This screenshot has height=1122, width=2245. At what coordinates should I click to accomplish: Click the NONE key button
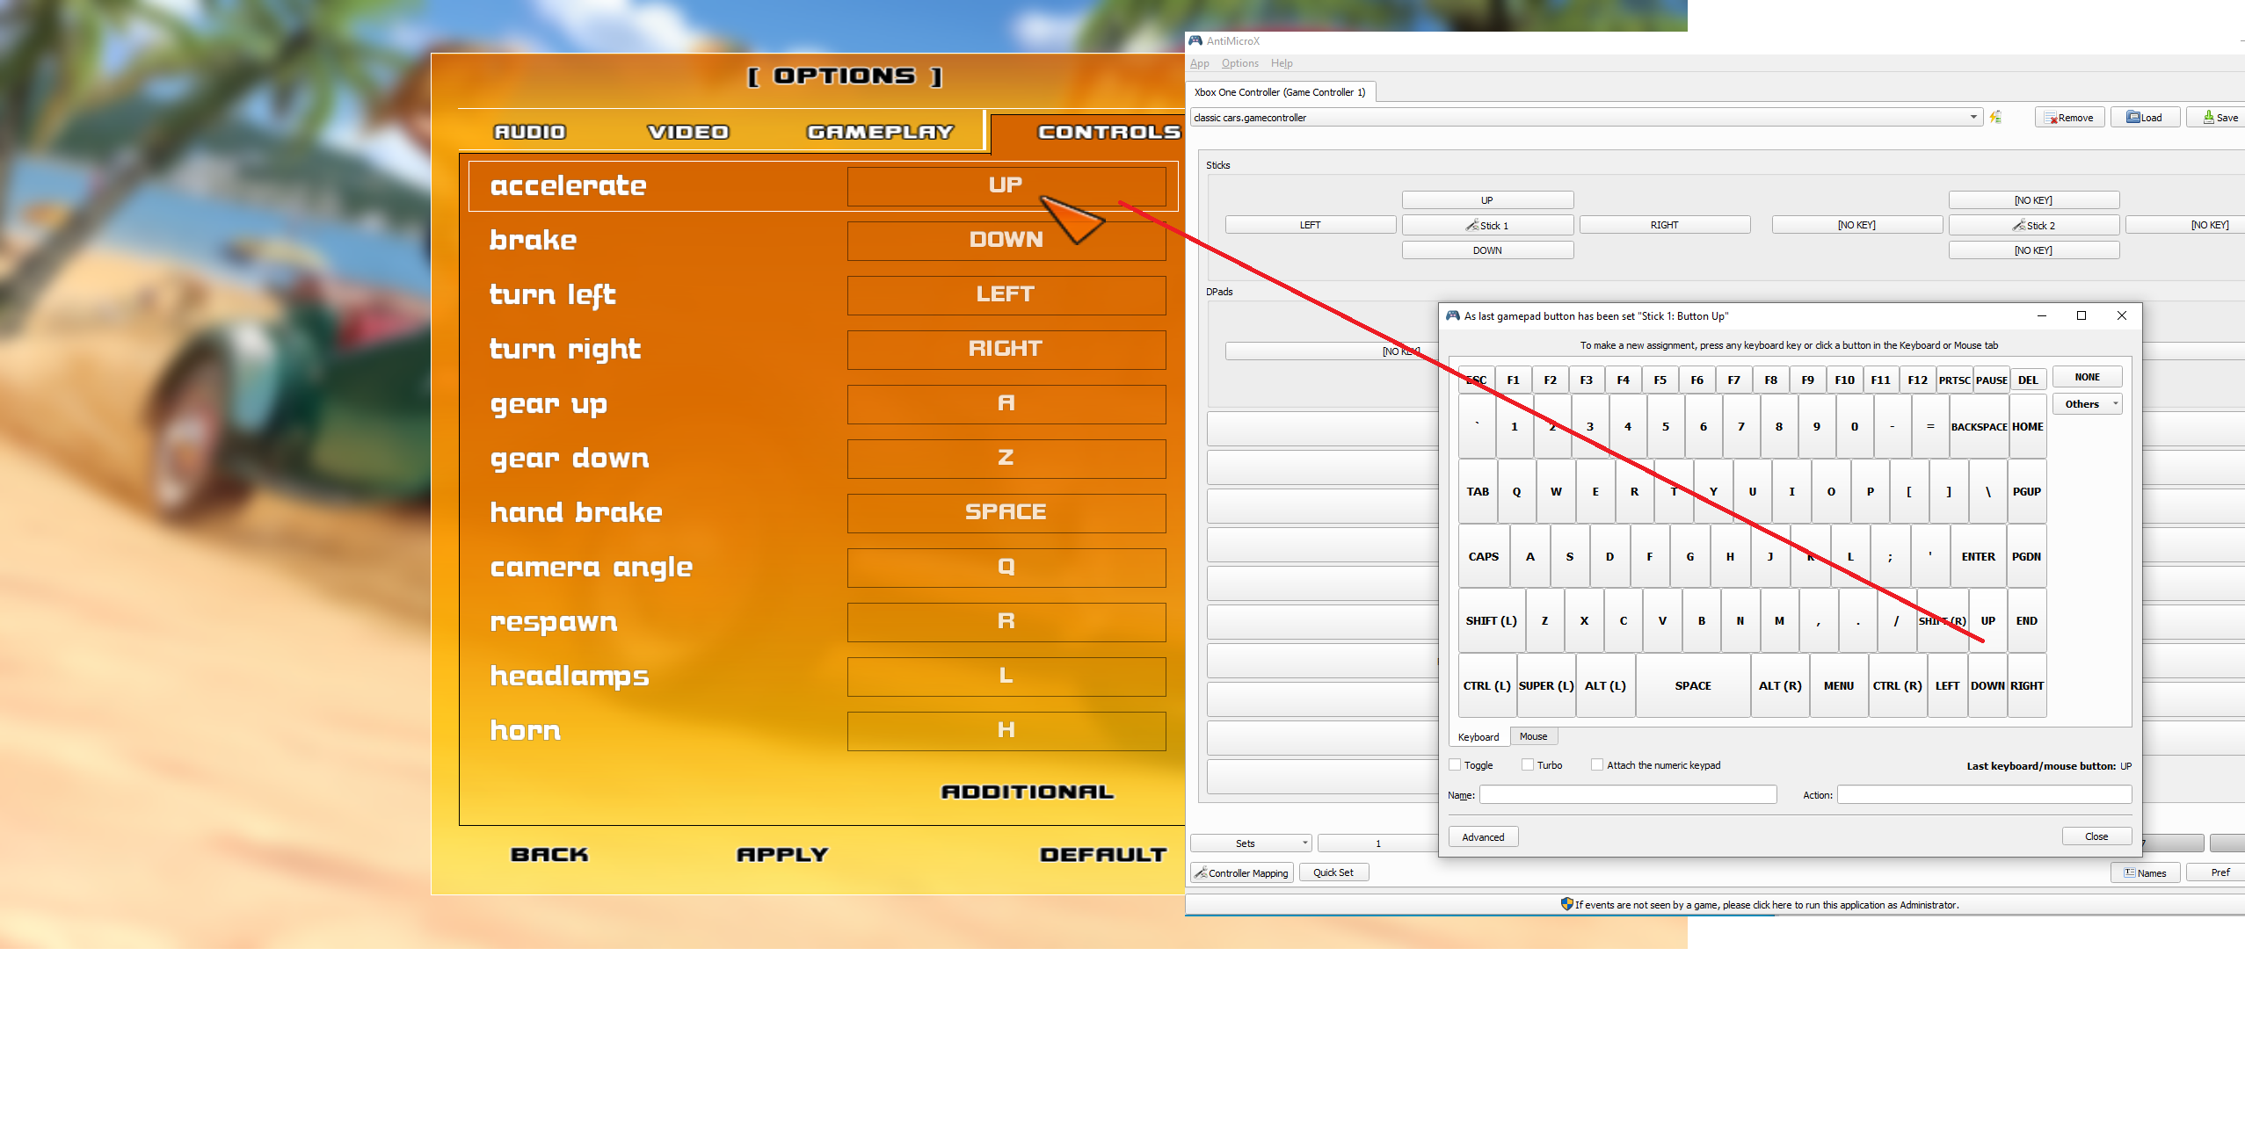[2088, 377]
